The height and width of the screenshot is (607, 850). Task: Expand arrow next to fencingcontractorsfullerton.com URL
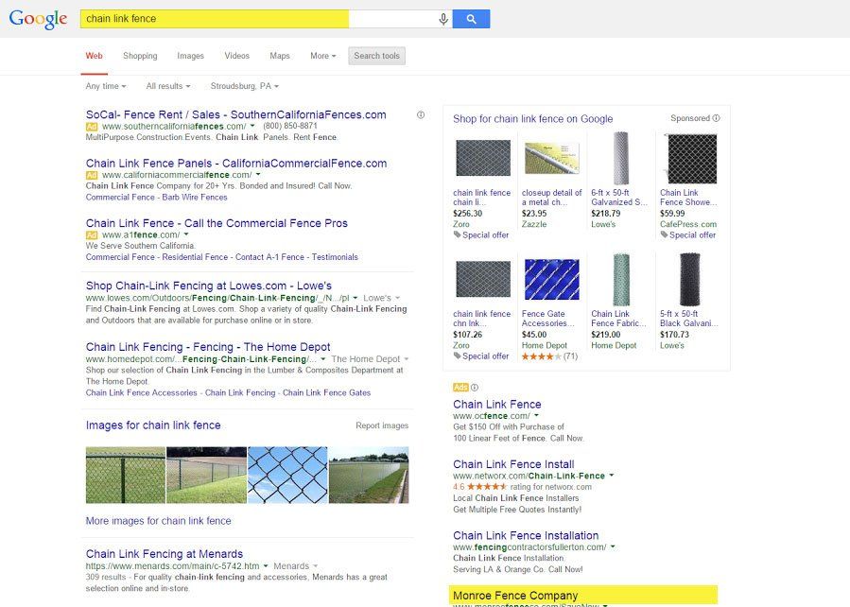coord(613,546)
